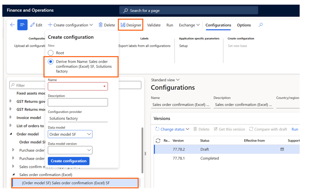Open the Designer tool
This screenshot has width=319, height=193.
tap(131, 25)
